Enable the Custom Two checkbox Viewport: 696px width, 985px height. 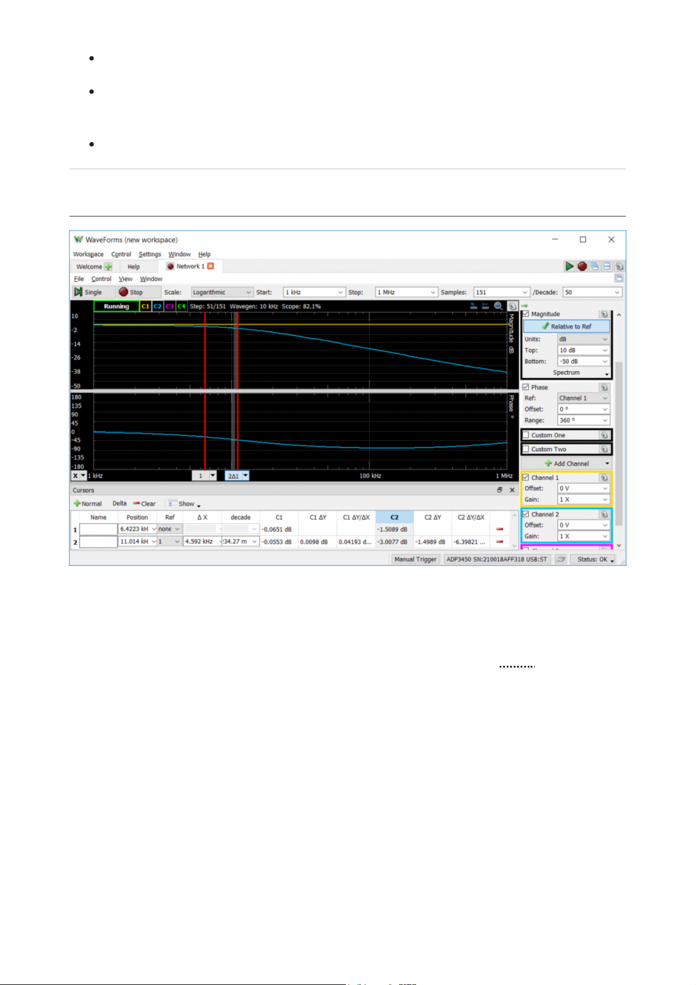[x=525, y=449]
